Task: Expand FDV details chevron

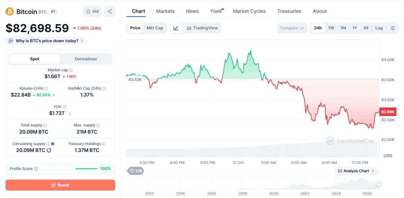Action: (70, 114)
